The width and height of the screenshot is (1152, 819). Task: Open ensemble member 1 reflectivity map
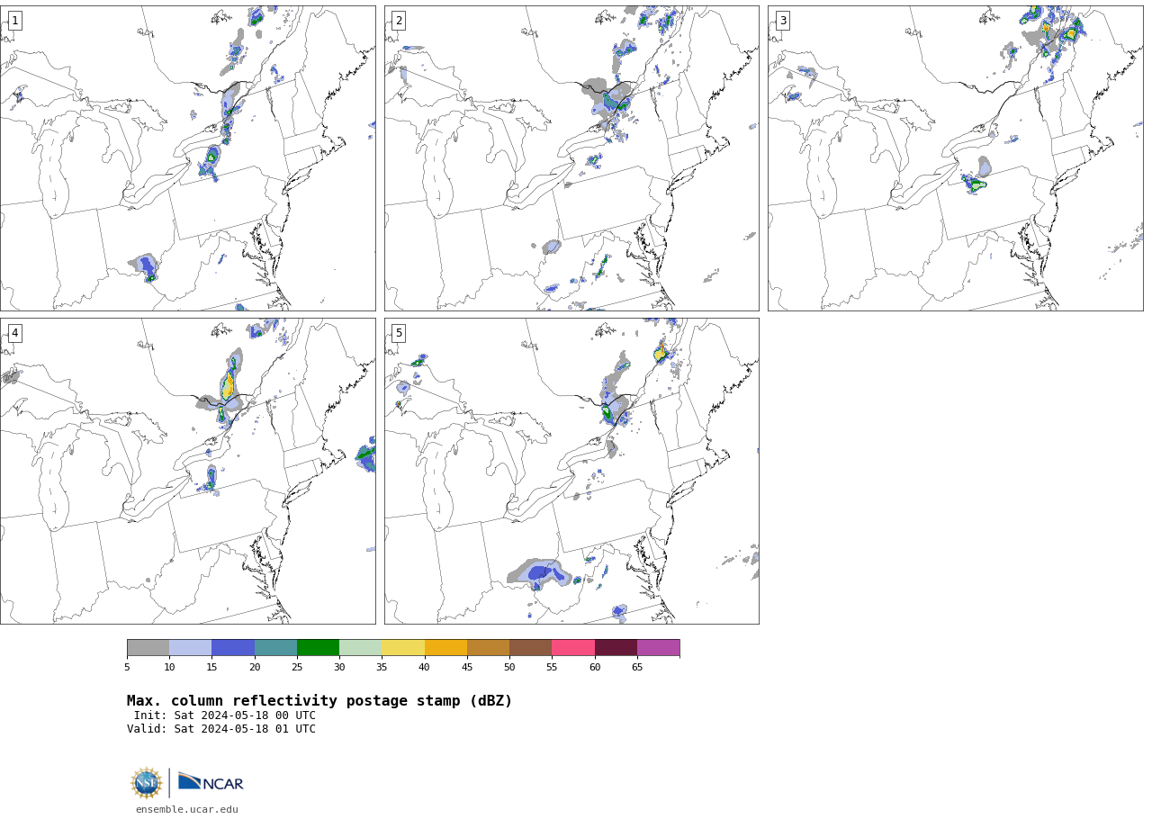pyautogui.click(x=187, y=158)
